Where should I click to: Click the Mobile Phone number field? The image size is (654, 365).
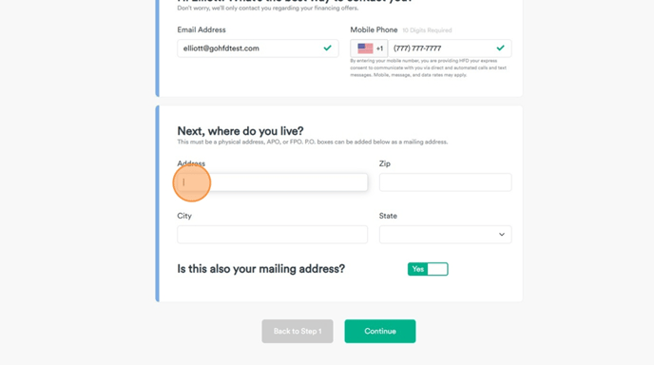coord(450,48)
